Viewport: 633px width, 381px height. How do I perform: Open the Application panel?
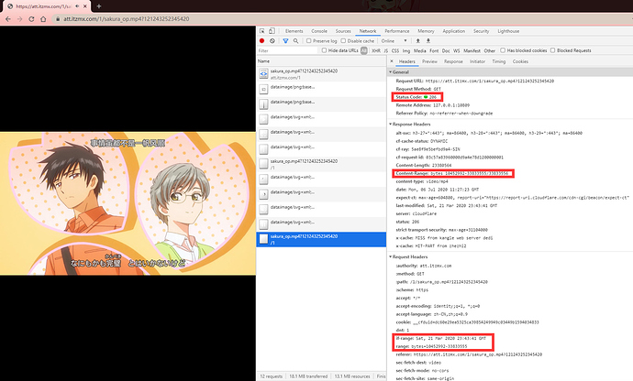[x=454, y=31]
